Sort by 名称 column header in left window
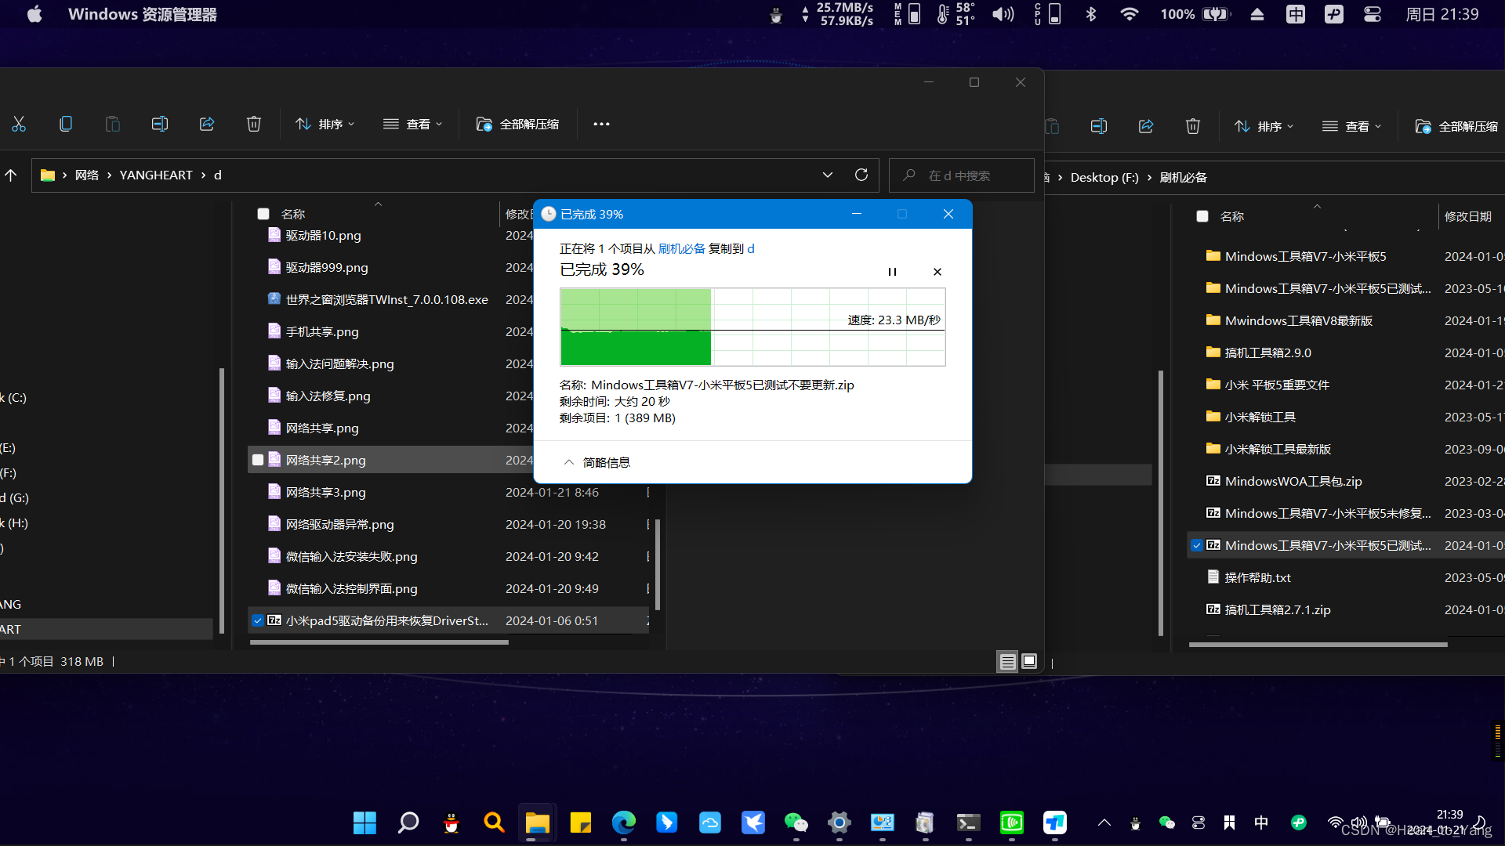Viewport: 1505px width, 846px height. pos(293,214)
